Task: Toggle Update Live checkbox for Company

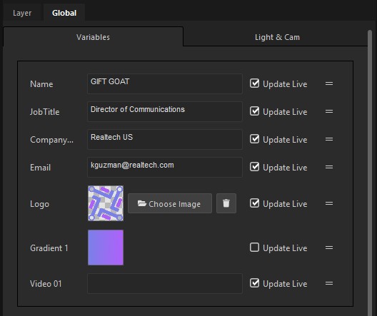Action: point(254,139)
